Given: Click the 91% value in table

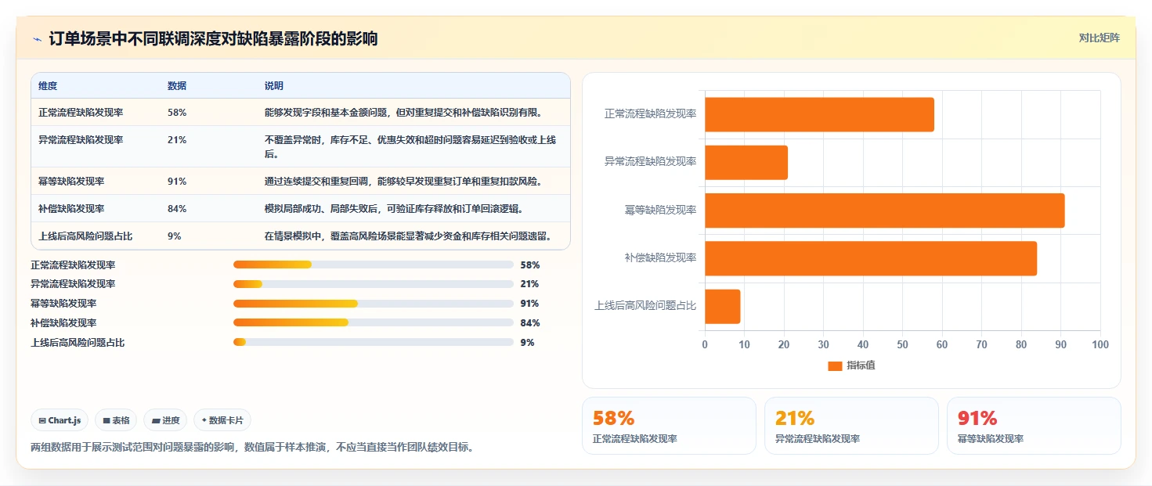Looking at the screenshot, I should 177,182.
